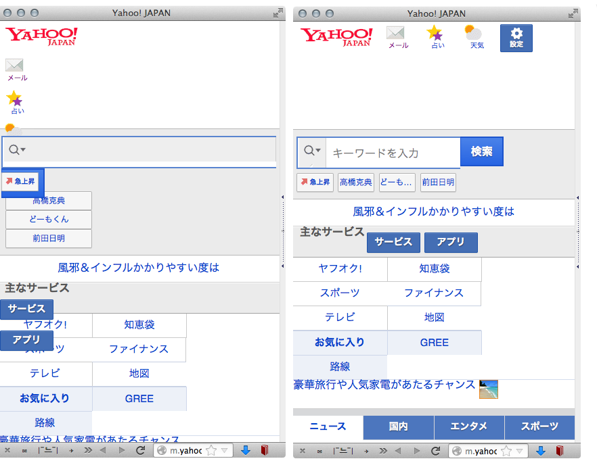Click blue download arrow in left window
The height and width of the screenshot is (461, 597).
click(246, 450)
